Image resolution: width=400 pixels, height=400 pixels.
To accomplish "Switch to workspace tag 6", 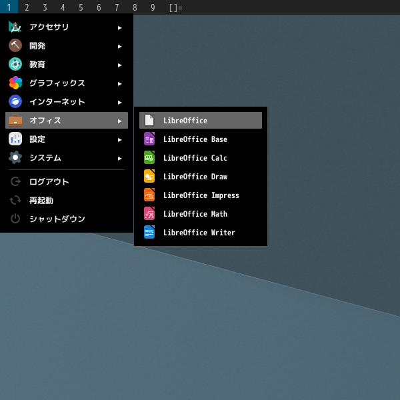I will point(99,7).
